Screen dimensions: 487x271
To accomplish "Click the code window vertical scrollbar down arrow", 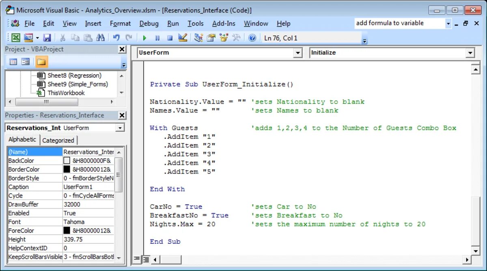I will pyautogui.click(x=475, y=251).
